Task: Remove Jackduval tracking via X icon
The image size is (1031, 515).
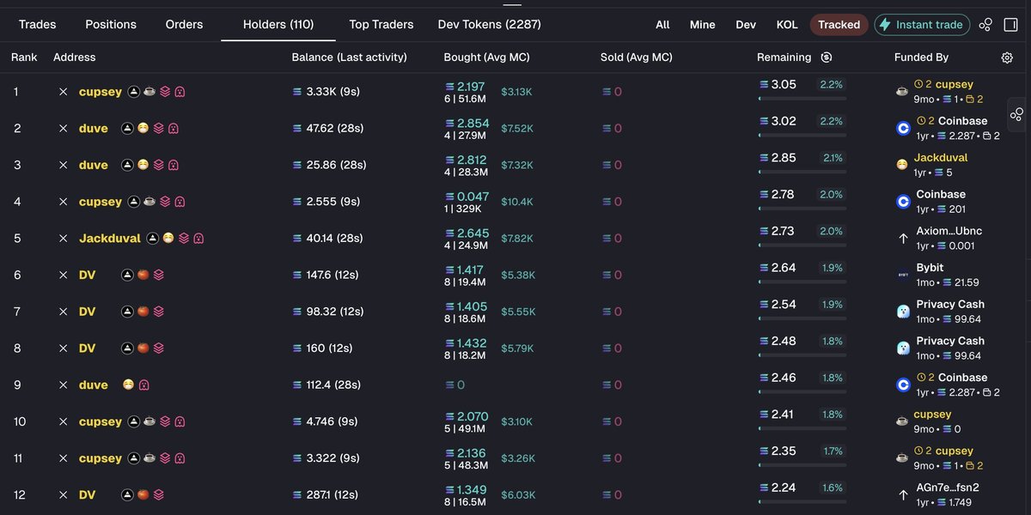Action: coord(63,239)
